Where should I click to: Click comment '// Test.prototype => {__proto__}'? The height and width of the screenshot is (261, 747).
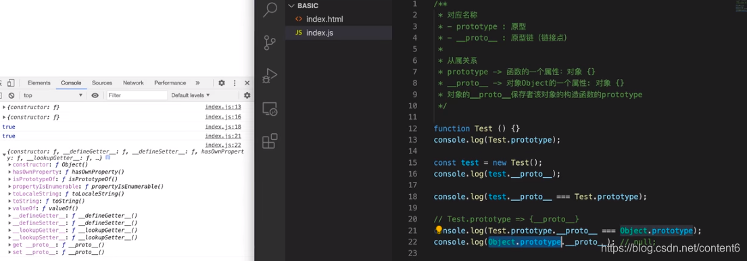coord(506,219)
